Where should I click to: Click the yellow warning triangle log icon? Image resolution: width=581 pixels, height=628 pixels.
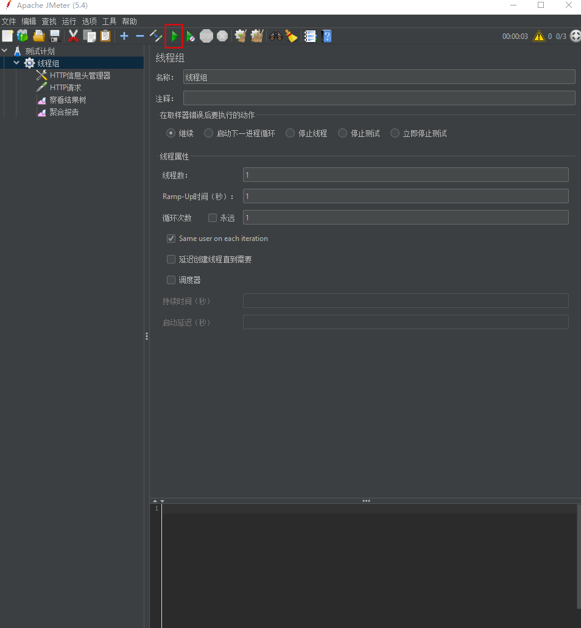[x=539, y=36]
